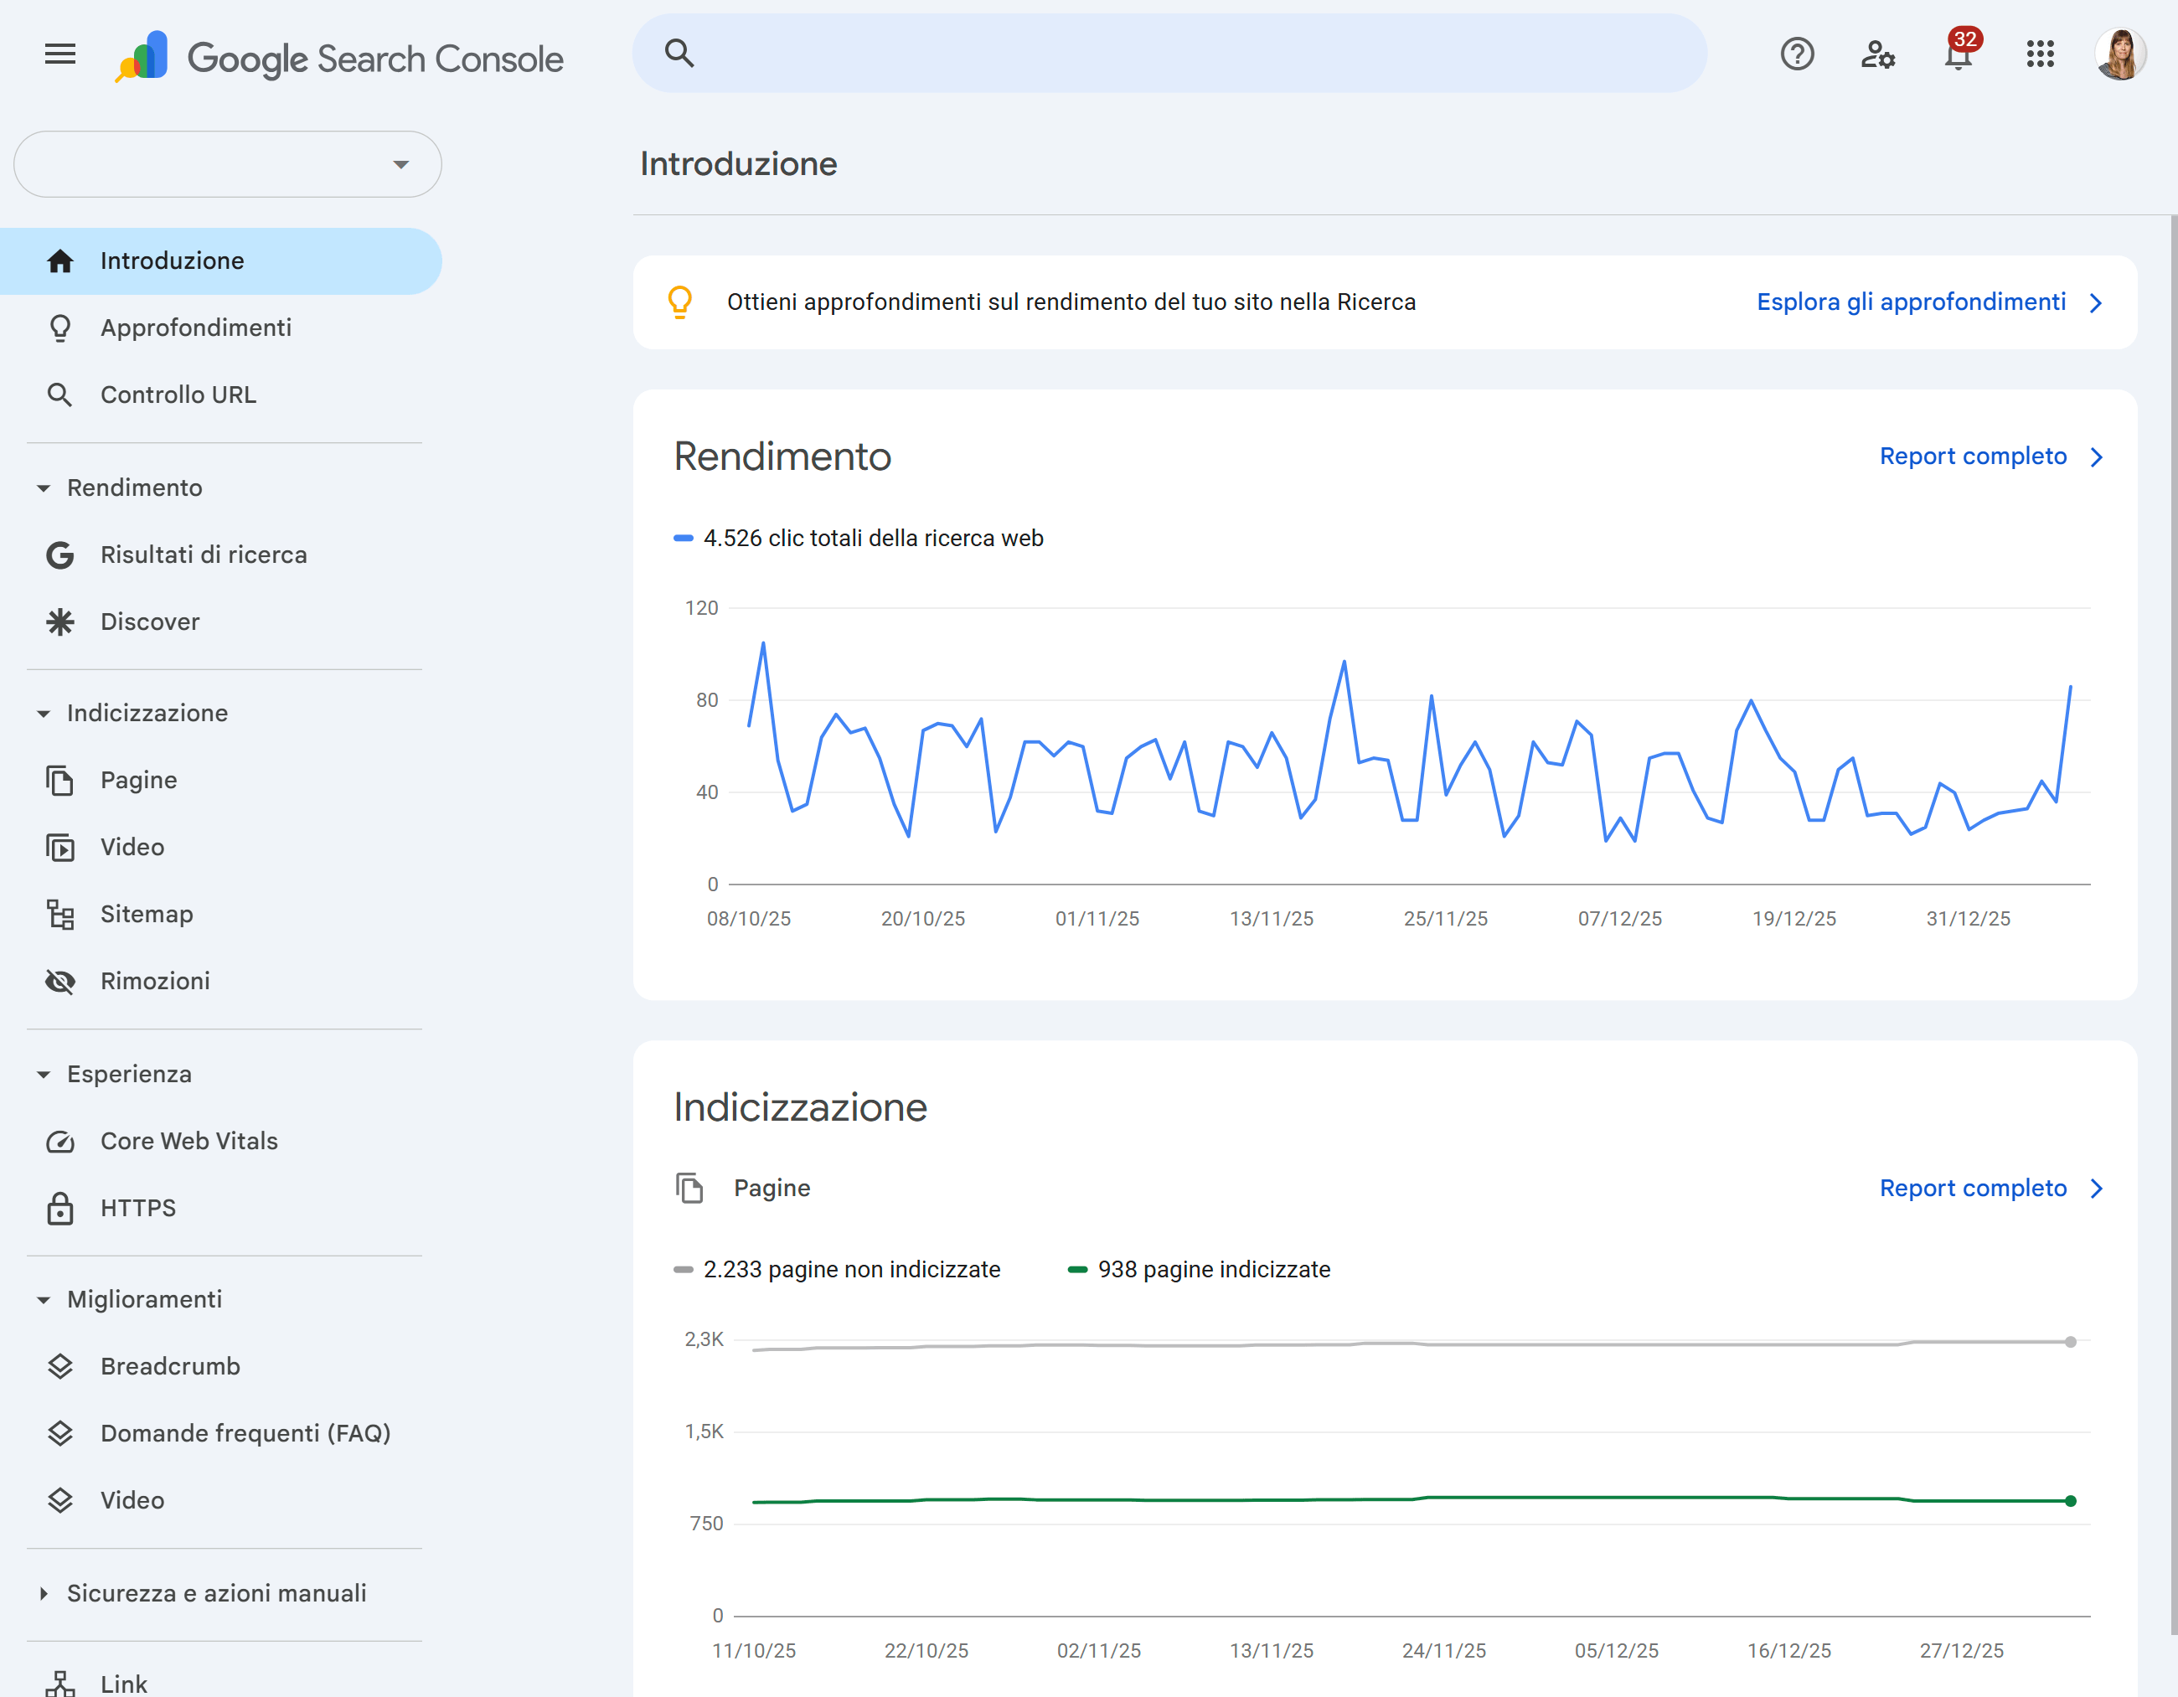This screenshot has width=2178, height=1697.
Task: Open the Google apps grid
Action: tap(2041, 54)
